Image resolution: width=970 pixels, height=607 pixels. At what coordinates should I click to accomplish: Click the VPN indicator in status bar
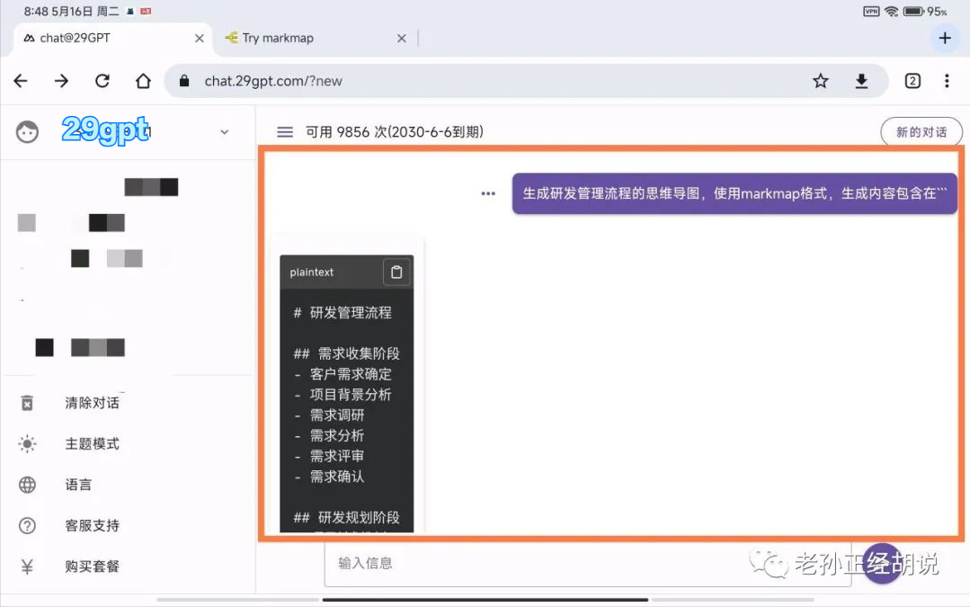(871, 11)
